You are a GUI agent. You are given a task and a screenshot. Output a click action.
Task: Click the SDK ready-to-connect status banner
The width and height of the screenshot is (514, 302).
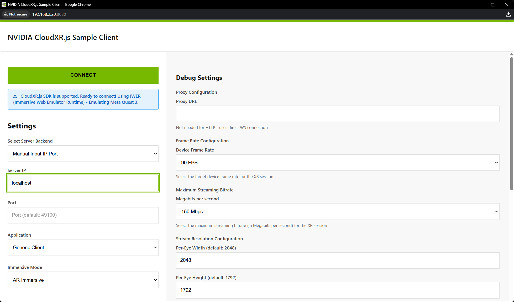tap(83, 99)
